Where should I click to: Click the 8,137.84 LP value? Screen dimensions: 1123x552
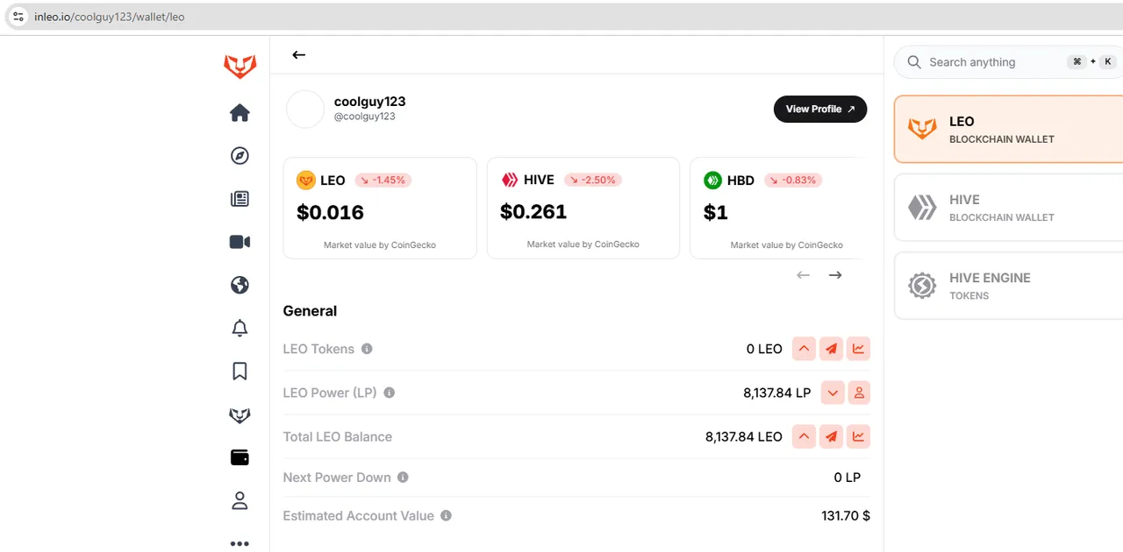click(777, 393)
